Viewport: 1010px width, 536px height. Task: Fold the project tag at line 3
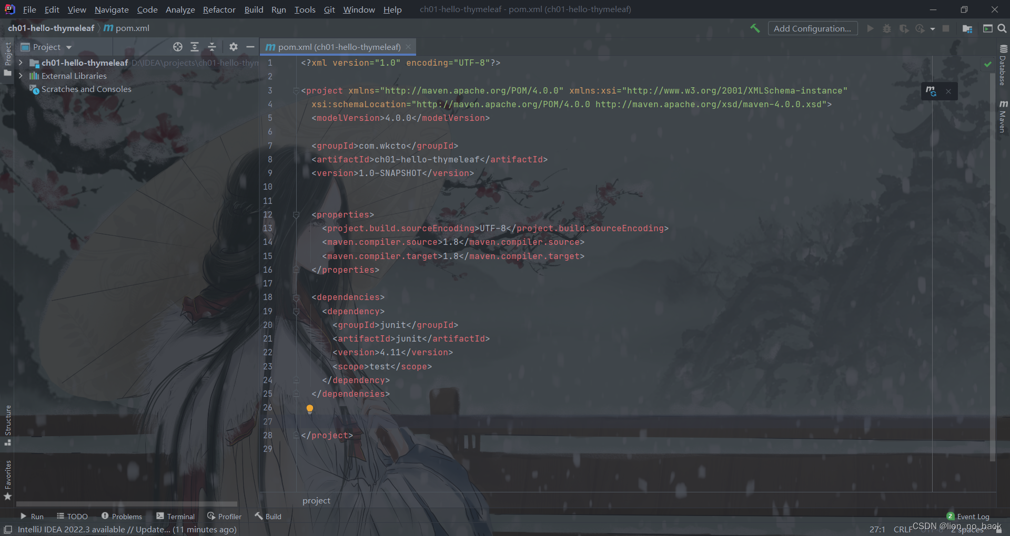point(296,91)
